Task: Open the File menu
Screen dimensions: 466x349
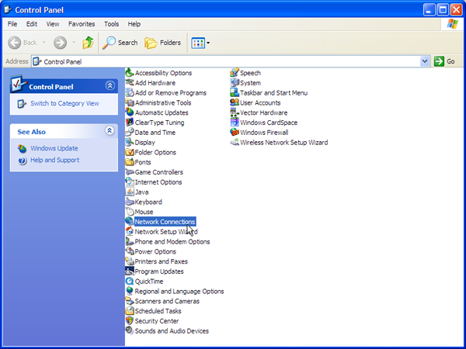Action: [12, 24]
